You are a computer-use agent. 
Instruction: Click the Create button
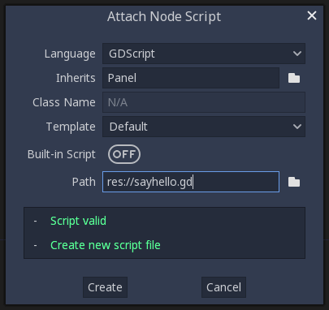point(105,287)
